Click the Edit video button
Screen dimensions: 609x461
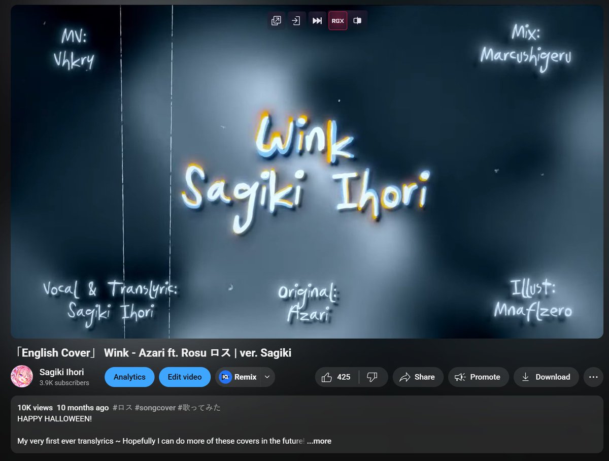tap(185, 377)
